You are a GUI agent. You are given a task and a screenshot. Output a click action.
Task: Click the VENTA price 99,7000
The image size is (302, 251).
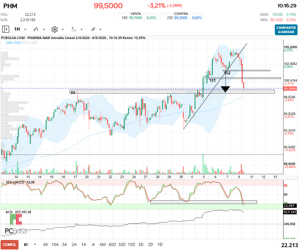tap(135, 18)
